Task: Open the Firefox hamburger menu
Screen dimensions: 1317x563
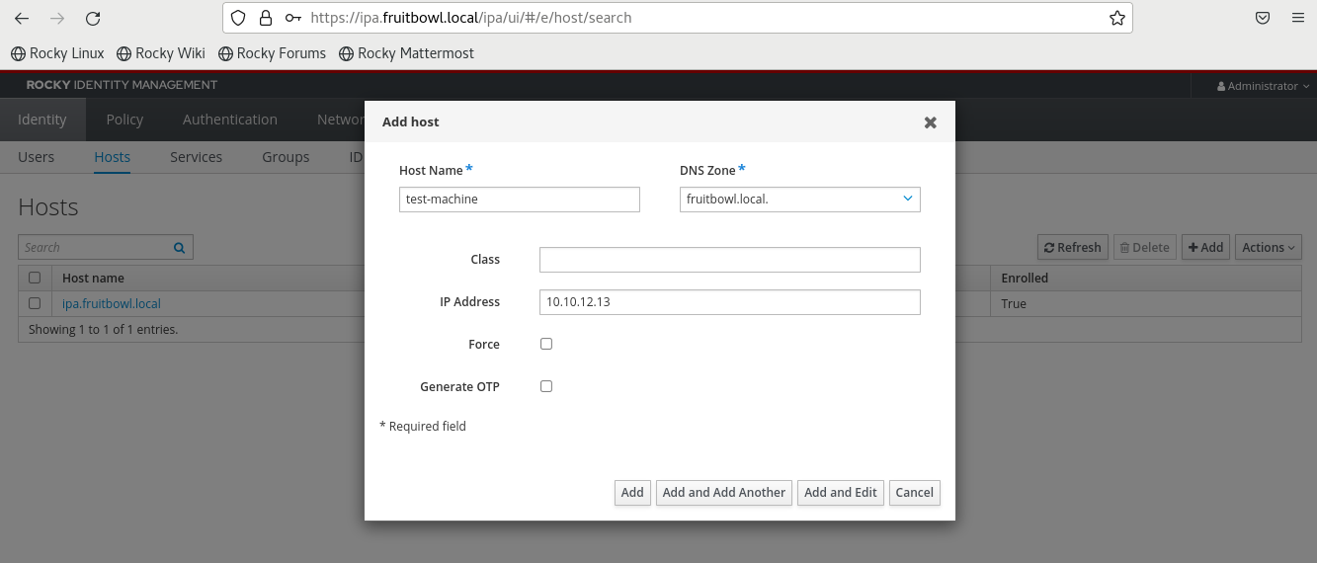Action: (x=1298, y=18)
